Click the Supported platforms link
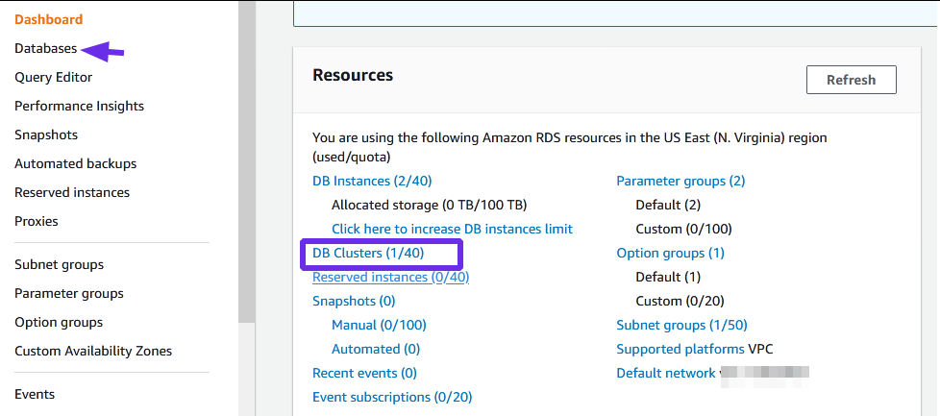940x416 pixels. tap(680, 349)
